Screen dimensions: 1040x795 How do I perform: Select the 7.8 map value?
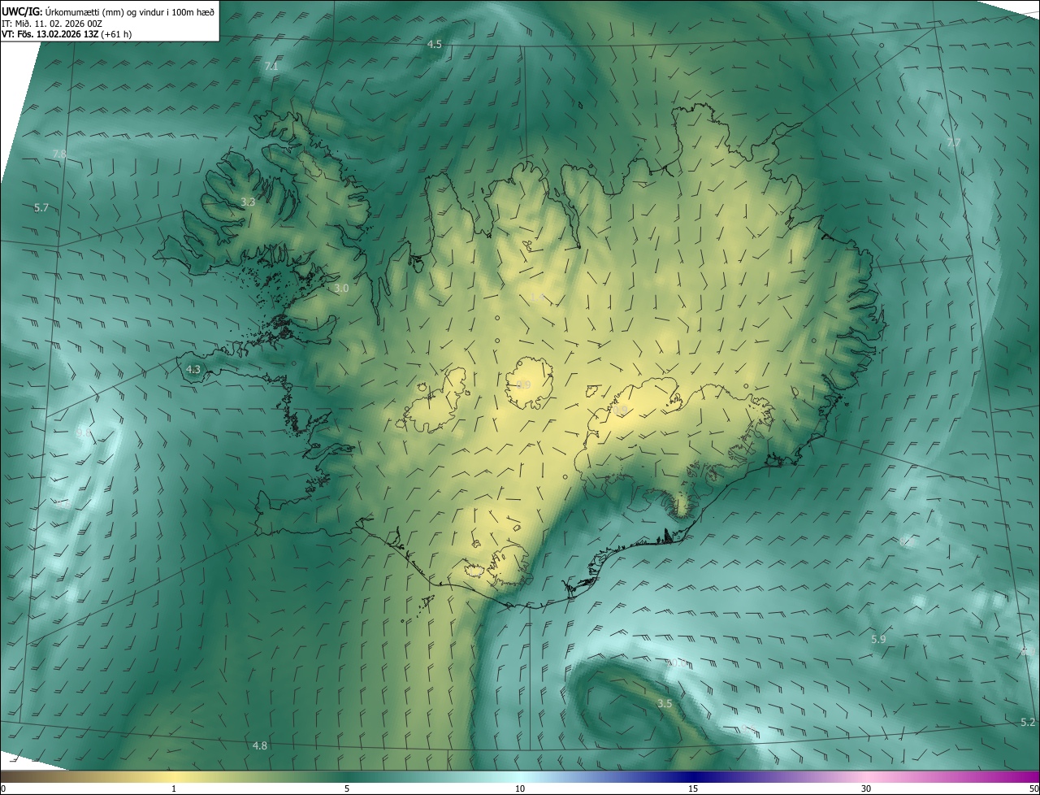point(59,154)
